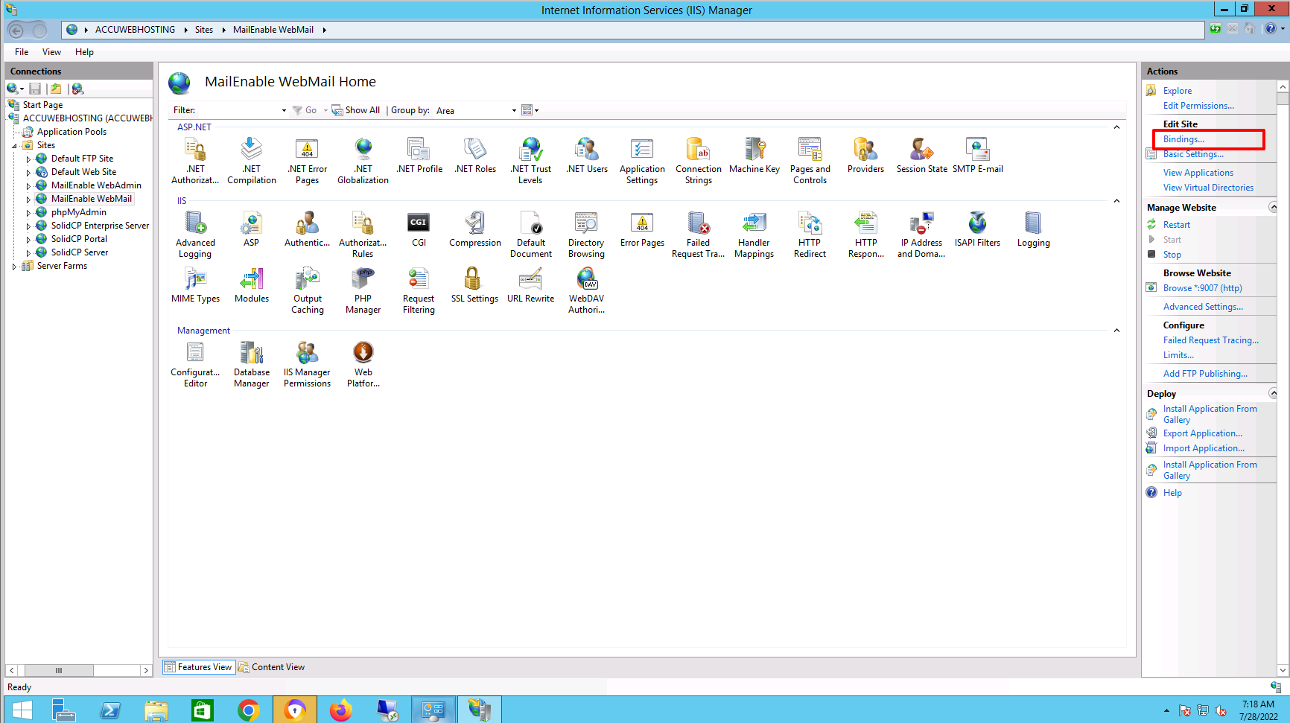This screenshot has height=723, width=1290.
Task: Open Handler Mappings feature
Action: point(754,235)
